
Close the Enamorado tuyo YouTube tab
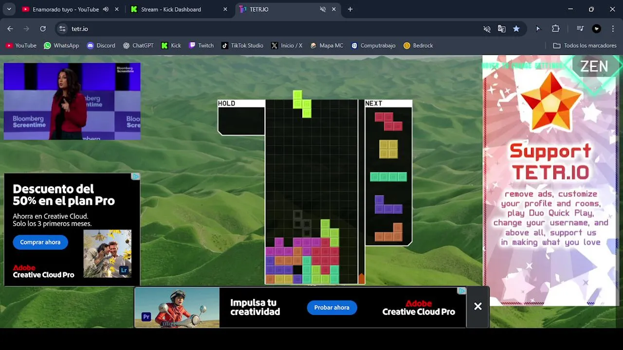[x=117, y=9]
